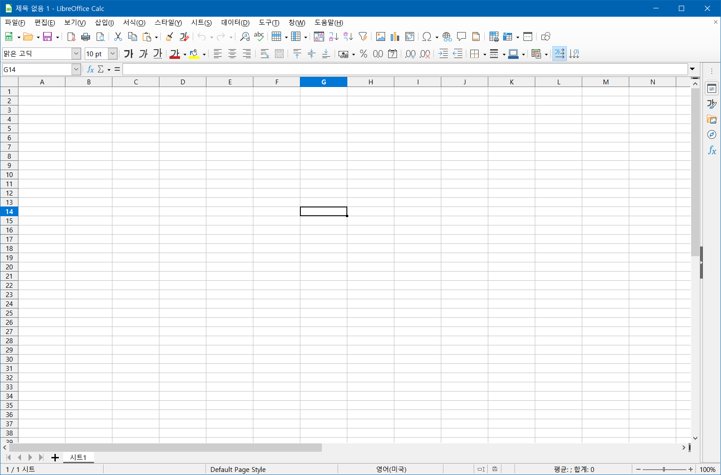Format as date icon
Screen dimensions: 721x475
393,54
